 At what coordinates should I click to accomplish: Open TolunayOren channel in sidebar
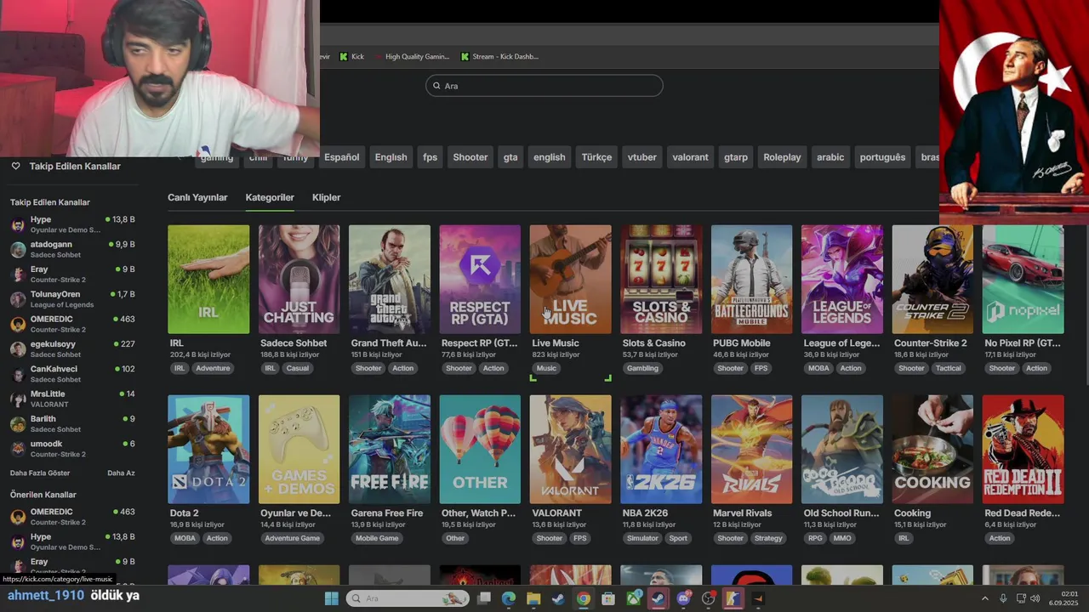[72, 299]
